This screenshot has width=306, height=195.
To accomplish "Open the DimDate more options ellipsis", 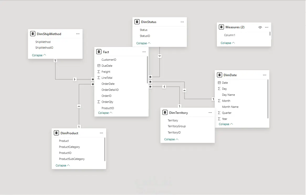I will tap(265, 75).
